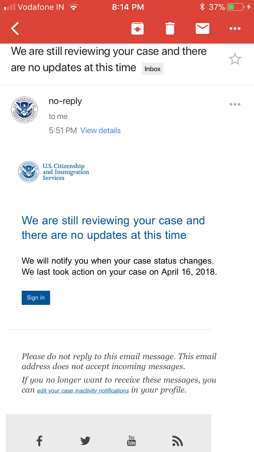Archive this email
254x452 pixels.
click(137, 28)
